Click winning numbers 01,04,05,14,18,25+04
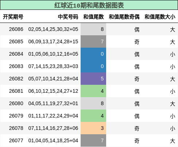 click(53, 140)
